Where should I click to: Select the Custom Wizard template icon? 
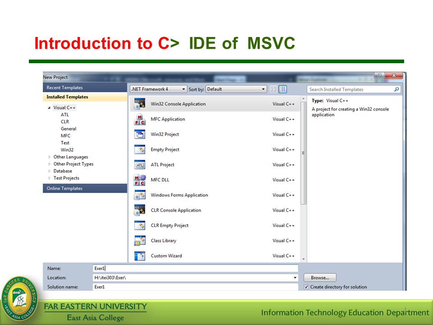(x=139, y=256)
